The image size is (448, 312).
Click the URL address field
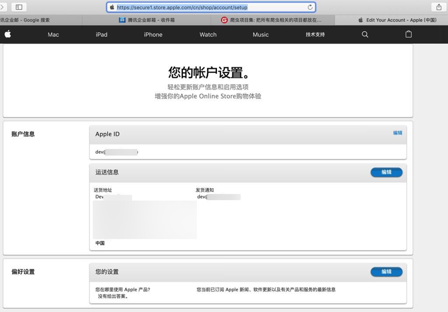211,7
